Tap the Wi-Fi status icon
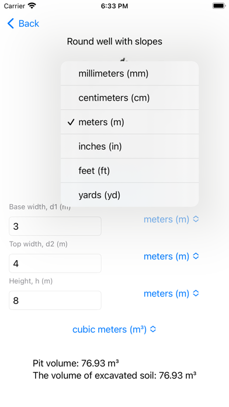The image size is (229, 407). [x=32, y=6]
